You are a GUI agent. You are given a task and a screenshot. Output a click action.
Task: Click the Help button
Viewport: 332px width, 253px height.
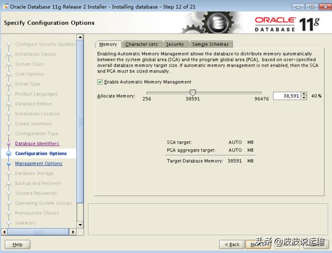[17, 245]
